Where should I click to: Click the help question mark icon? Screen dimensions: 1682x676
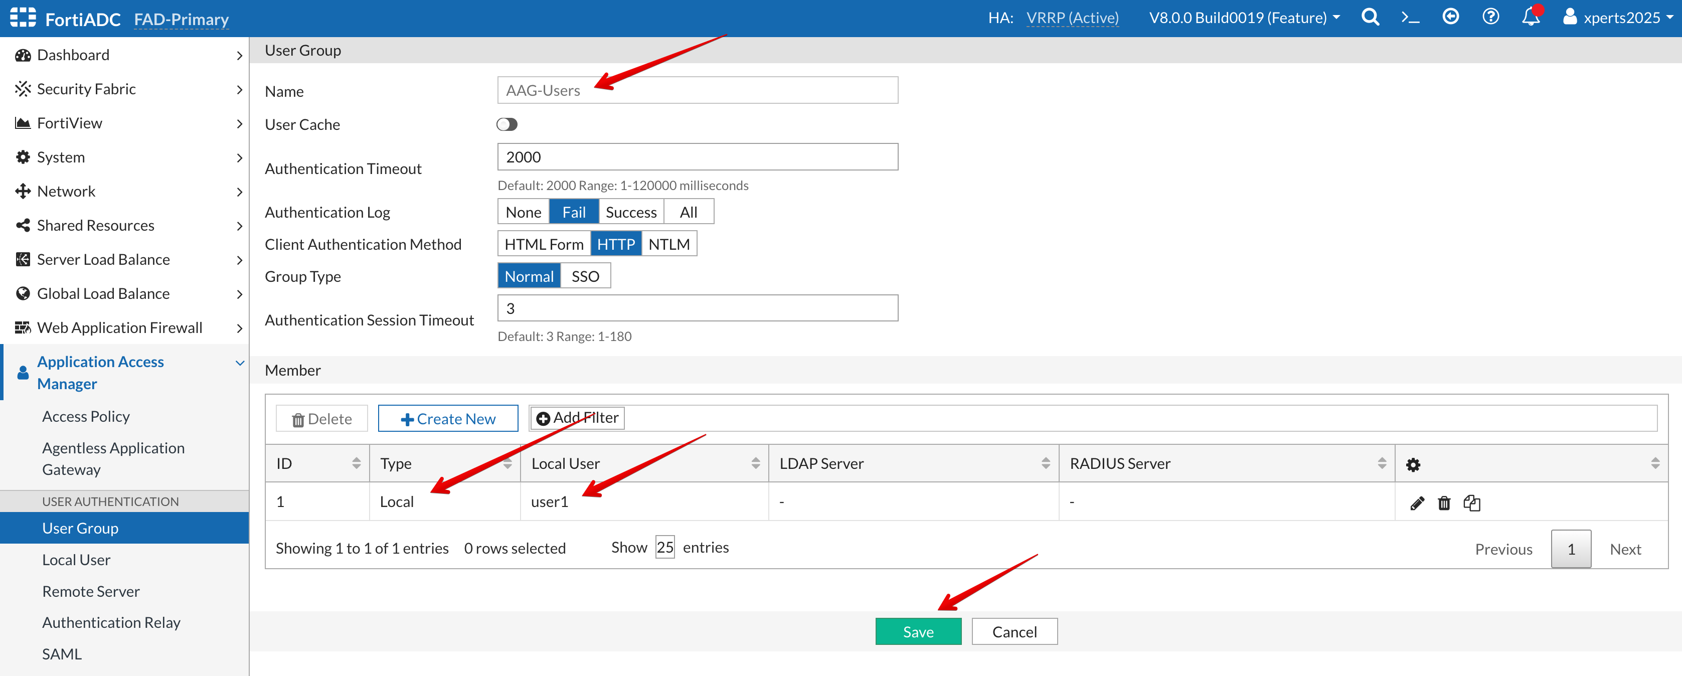1491,18
